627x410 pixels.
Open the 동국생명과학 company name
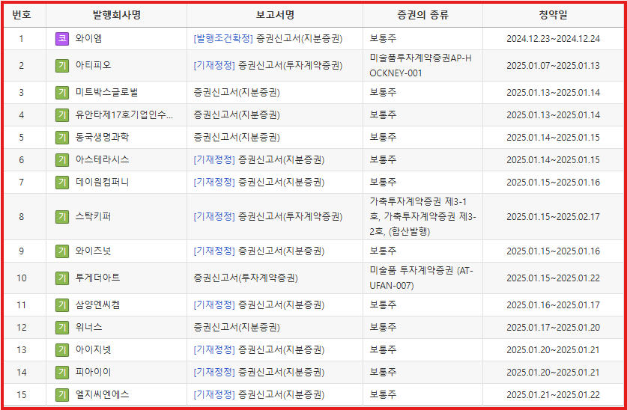[102, 138]
